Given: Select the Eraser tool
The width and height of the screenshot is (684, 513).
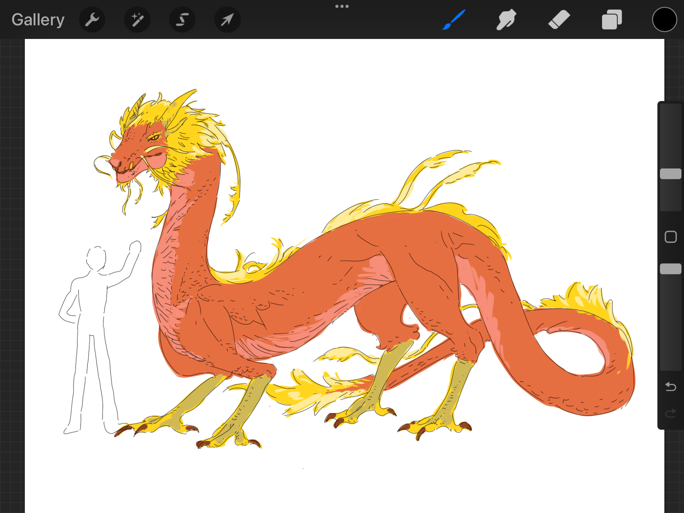Looking at the screenshot, I should point(559,20).
